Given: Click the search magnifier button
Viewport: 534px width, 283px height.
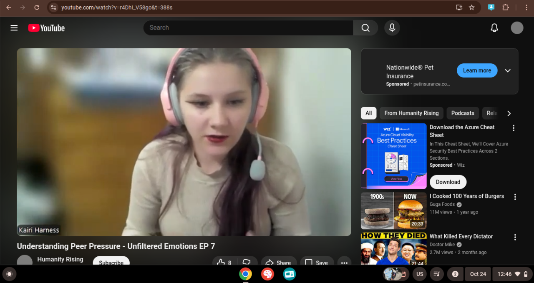Looking at the screenshot, I should (365, 28).
